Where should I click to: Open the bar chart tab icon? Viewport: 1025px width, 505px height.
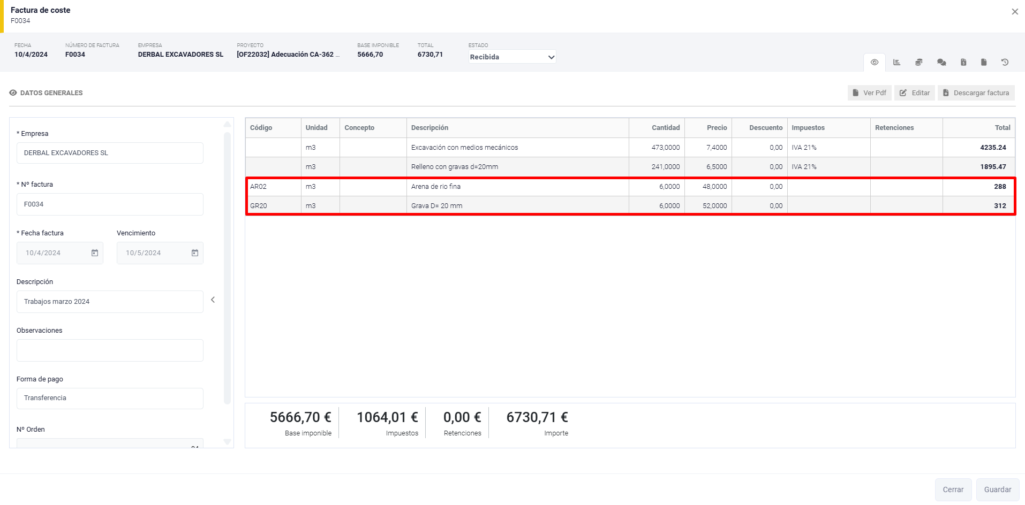896,63
